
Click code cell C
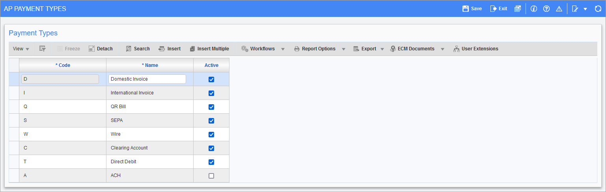point(63,148)
